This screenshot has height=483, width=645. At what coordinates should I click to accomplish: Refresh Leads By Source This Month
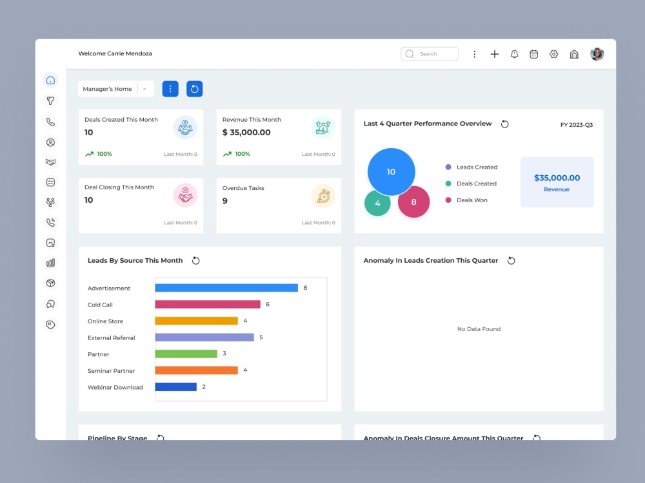click(196, 261)
